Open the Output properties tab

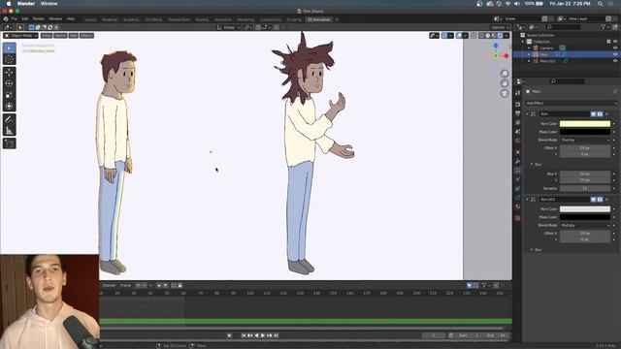[517, 113]
